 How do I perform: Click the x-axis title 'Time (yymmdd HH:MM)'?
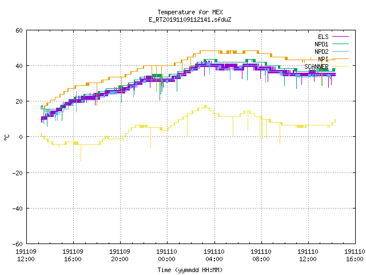(190, 270)
